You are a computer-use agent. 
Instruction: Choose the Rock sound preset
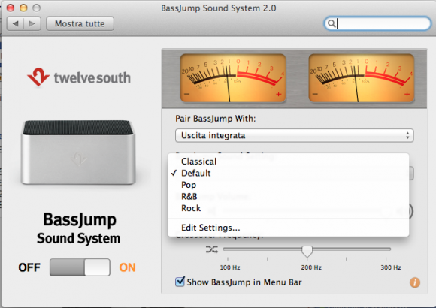click(x=289, y=208)
